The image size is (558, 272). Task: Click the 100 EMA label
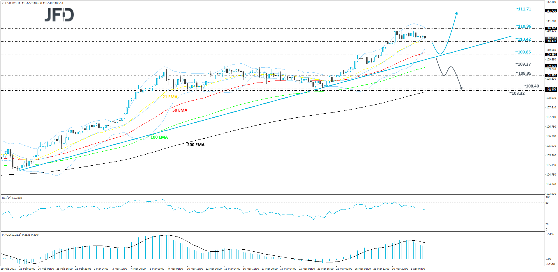[x=159, y=137]
